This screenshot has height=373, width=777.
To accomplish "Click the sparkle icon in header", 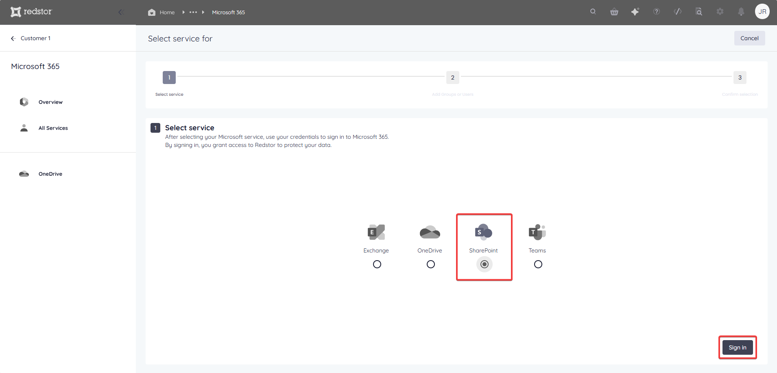I will (635, 12).
